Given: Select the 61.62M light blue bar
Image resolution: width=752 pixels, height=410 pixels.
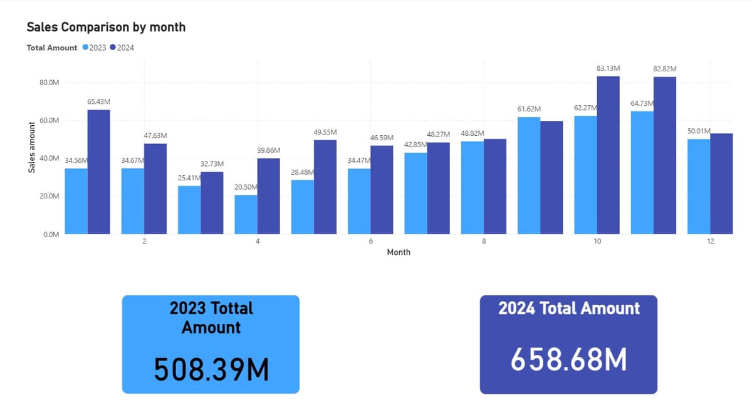Looking at the screenshot, I should point(529,176).
